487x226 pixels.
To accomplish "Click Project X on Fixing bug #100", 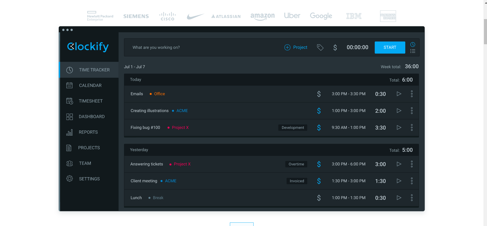I will pos(180,127).
